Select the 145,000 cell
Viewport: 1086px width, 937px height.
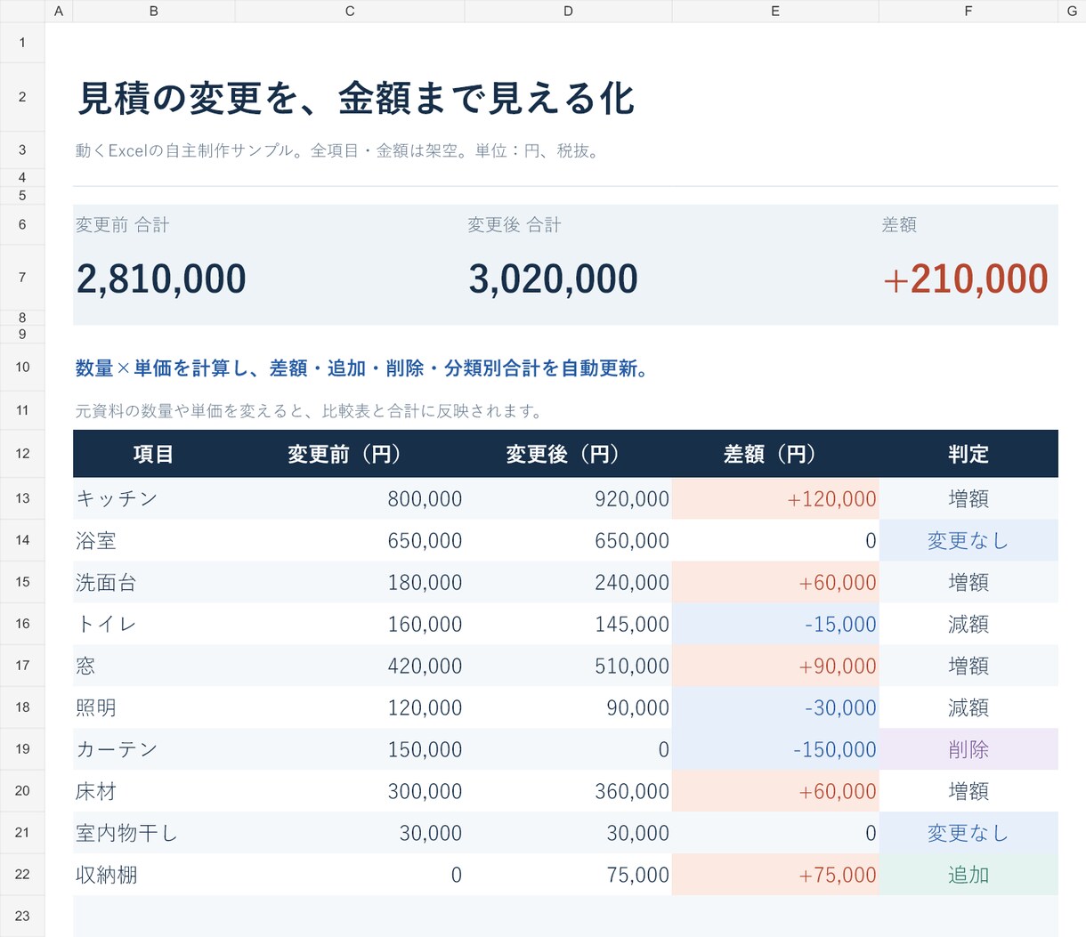tap(568, 624)
